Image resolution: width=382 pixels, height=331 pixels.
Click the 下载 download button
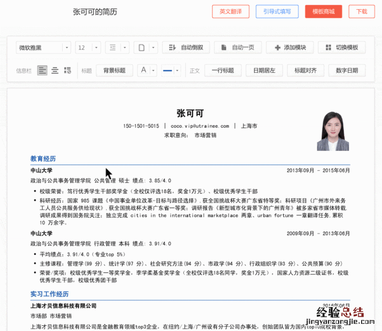click(362, 12)
